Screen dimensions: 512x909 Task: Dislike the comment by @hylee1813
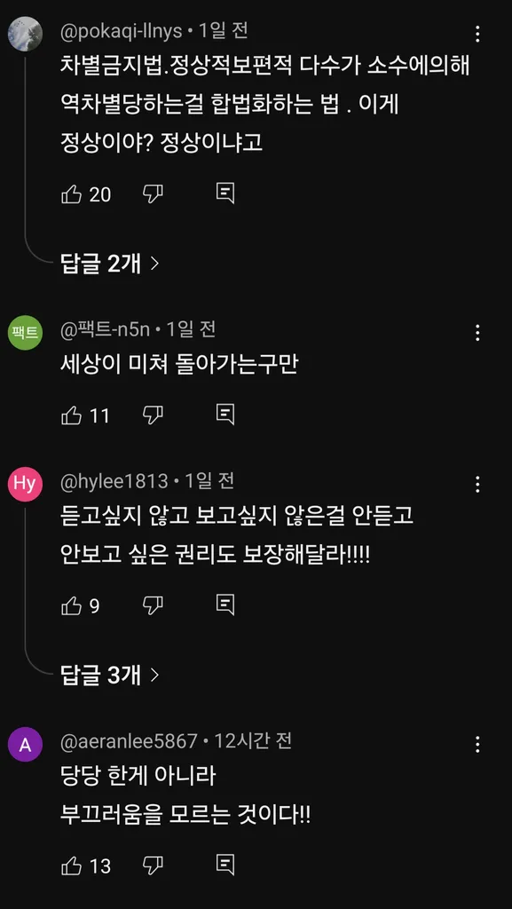(x=153, y=605)
